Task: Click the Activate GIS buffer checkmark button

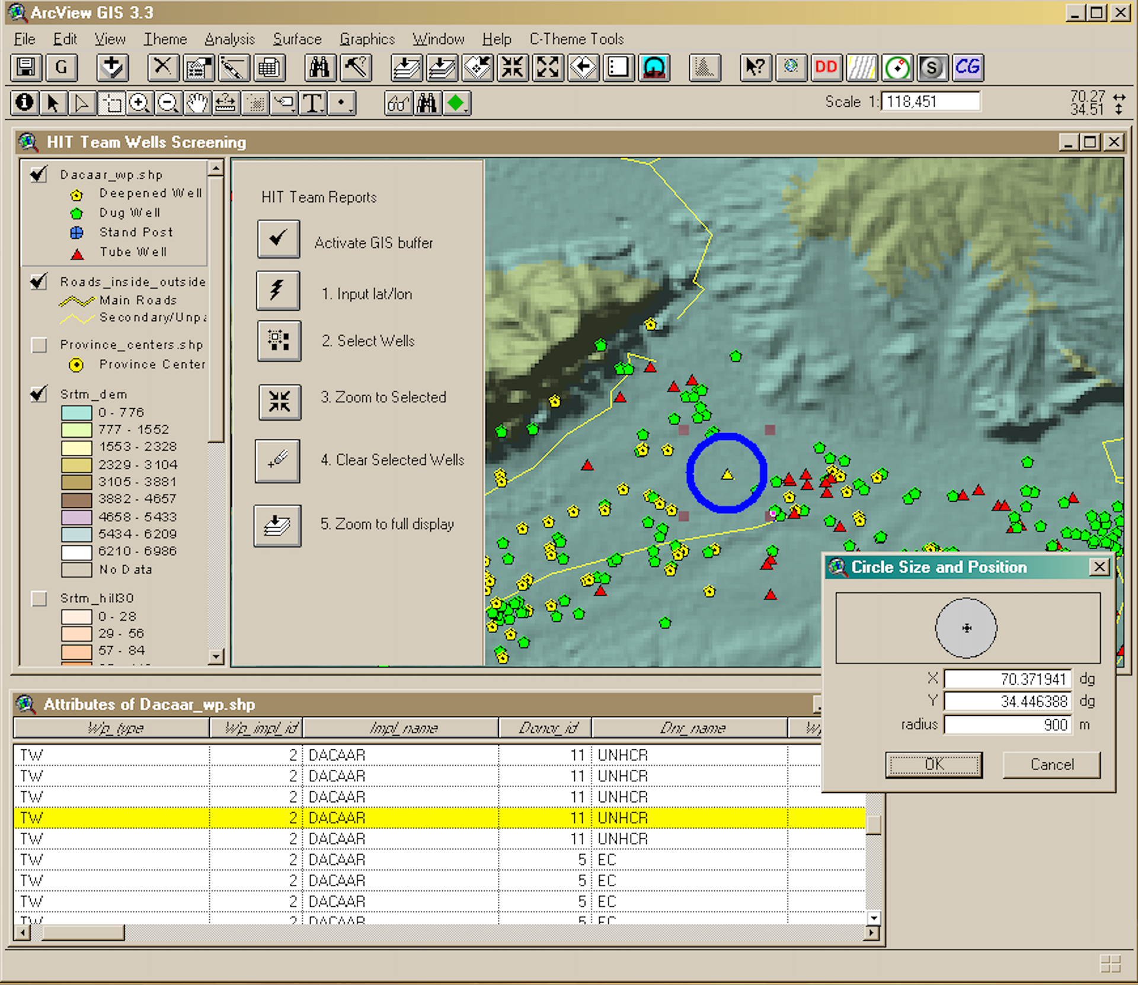Action: point(278,239)
